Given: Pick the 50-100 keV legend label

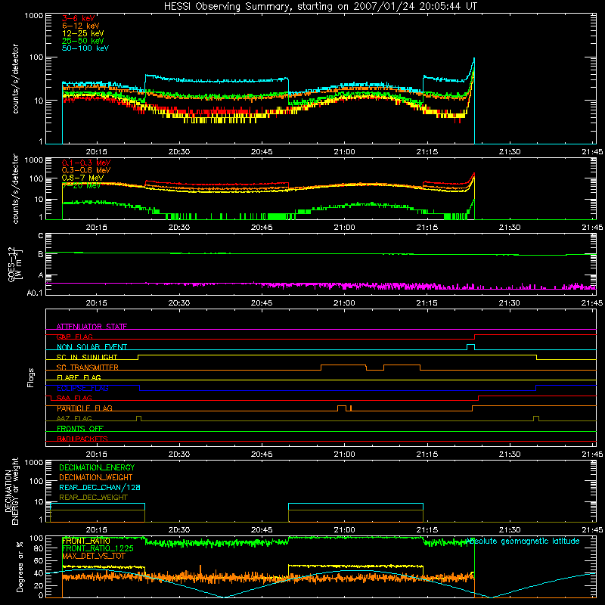Looking at the screenshot, I should [85, 48].
